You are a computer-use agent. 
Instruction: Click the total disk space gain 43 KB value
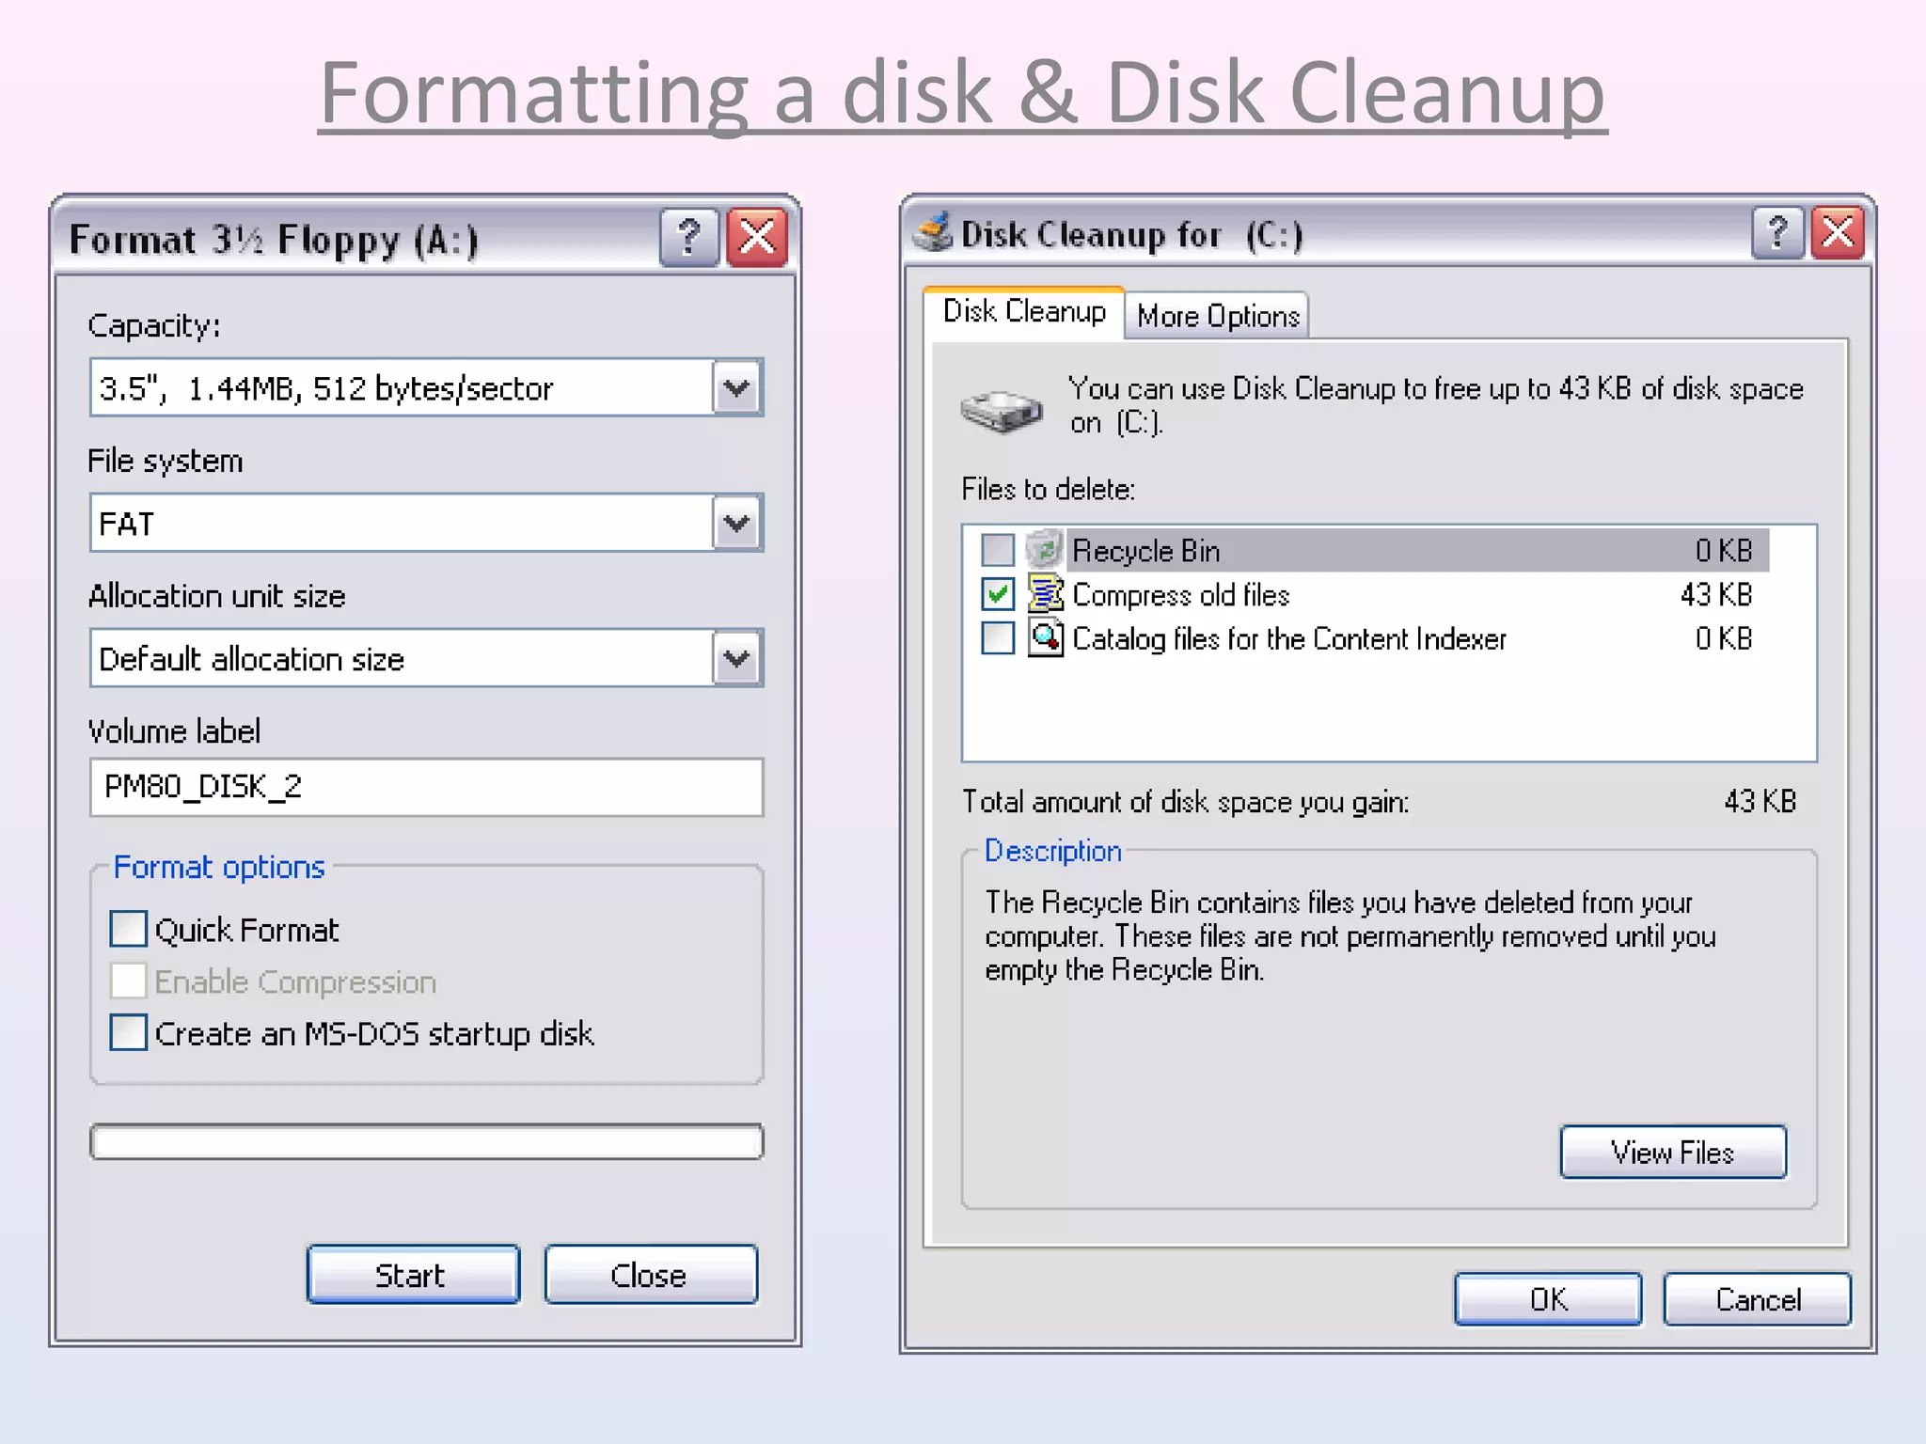(1760, 802)
